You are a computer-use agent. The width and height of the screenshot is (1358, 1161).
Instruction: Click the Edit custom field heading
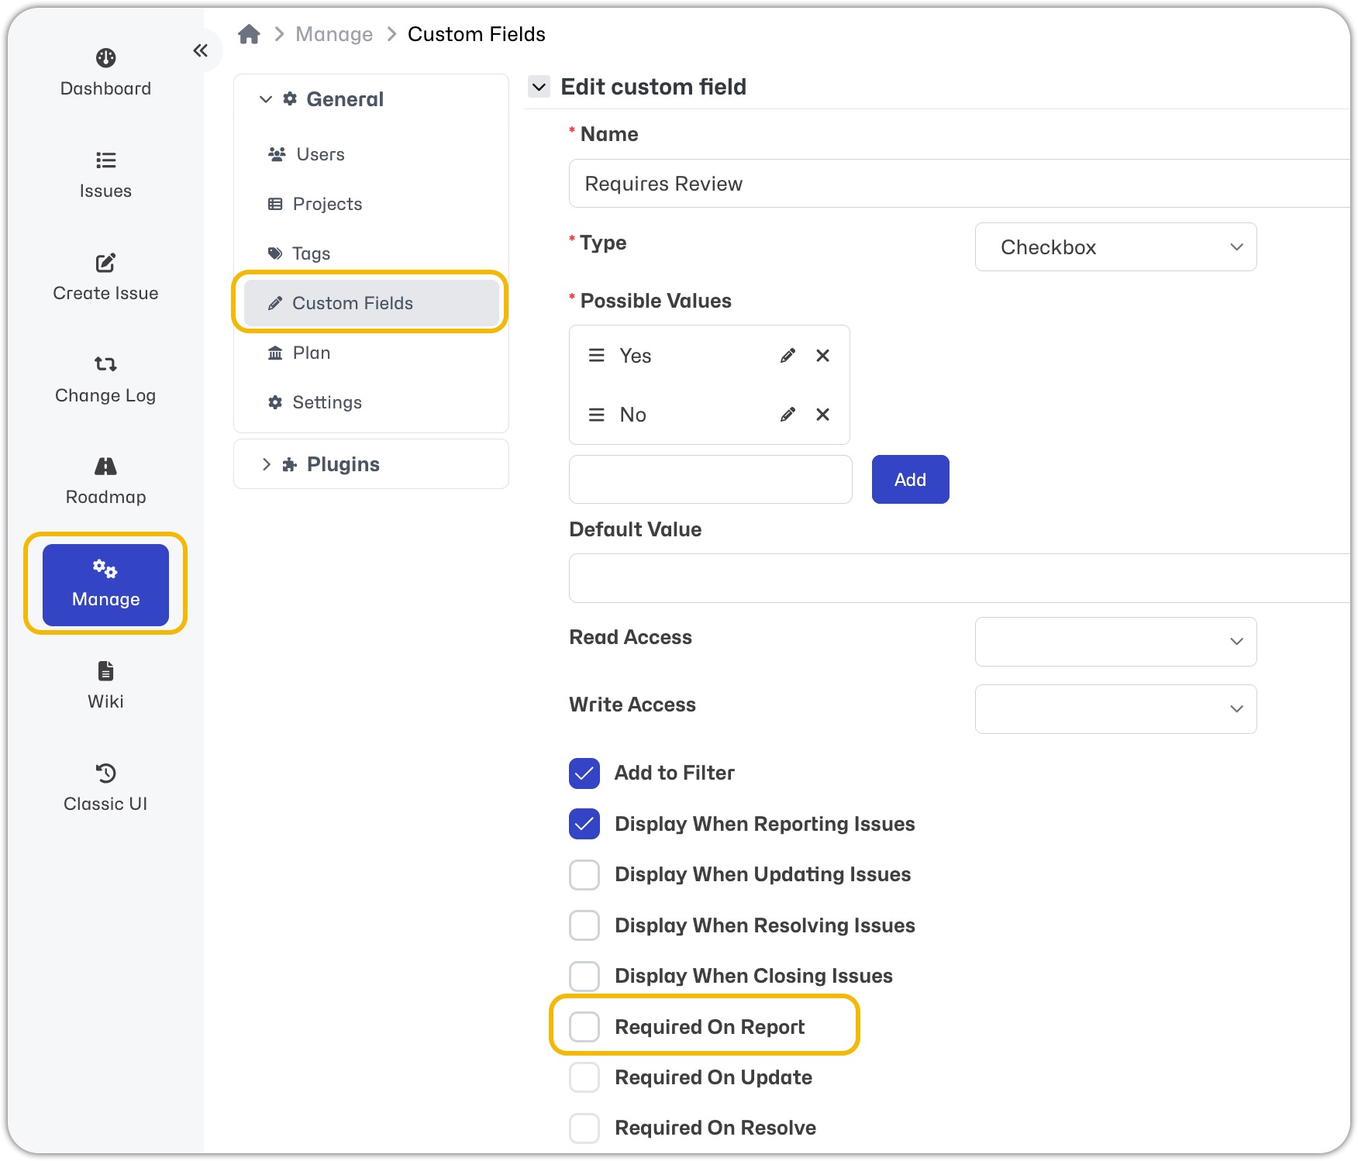coord(653,87)
